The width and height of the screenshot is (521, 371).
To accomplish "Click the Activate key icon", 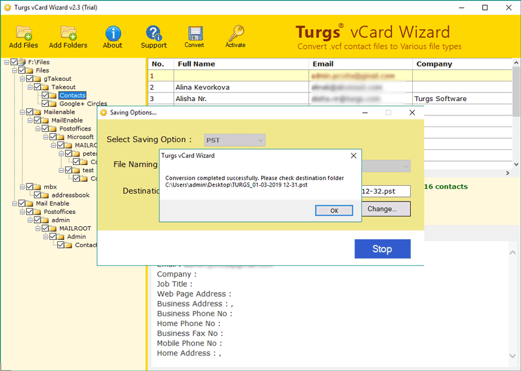I will tap(236, 33).
